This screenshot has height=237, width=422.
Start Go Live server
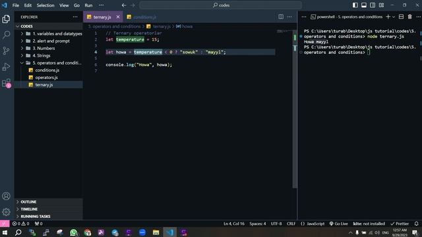(x=338, y=224)
